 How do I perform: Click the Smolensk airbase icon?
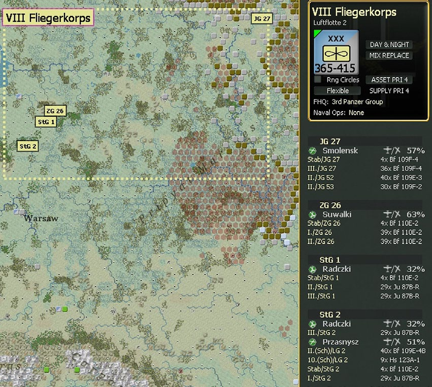[313, 151]
